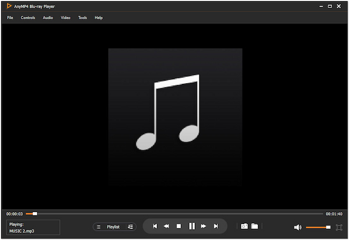Open the Controls menu
This screenshot has height=240, width=349.
[x=28, y=17]
